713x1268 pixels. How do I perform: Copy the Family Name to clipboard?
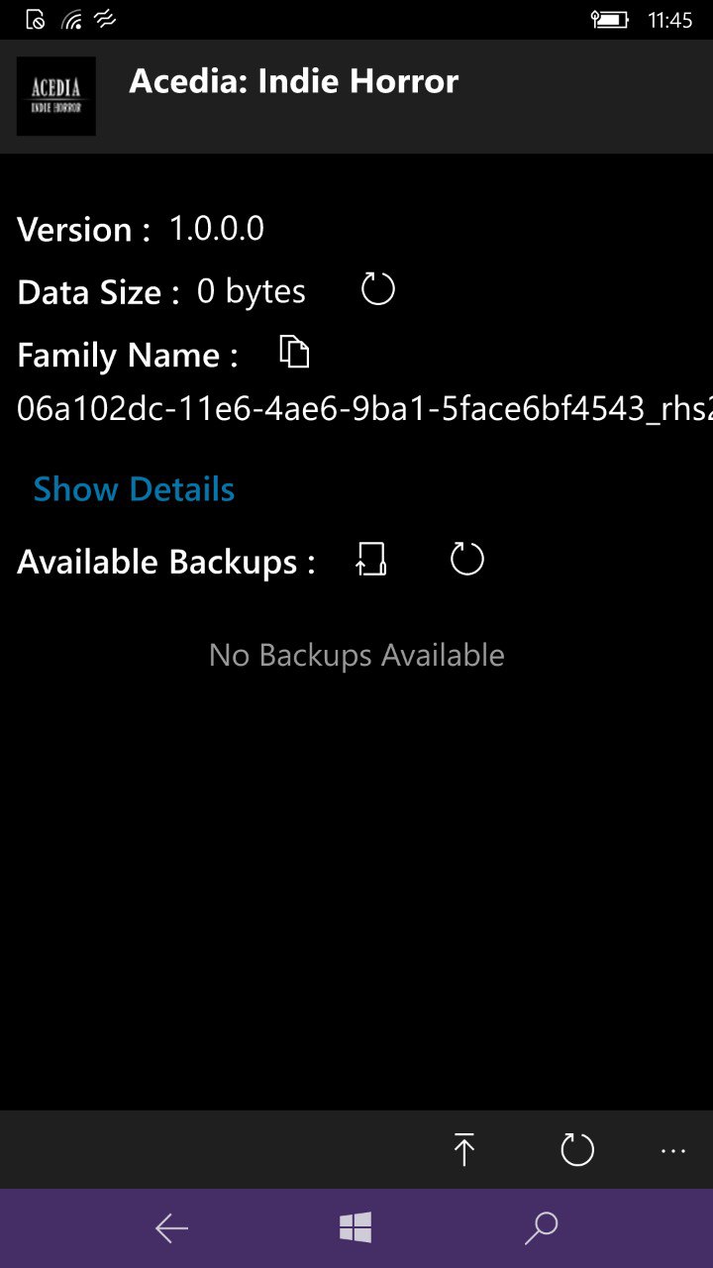294,353
